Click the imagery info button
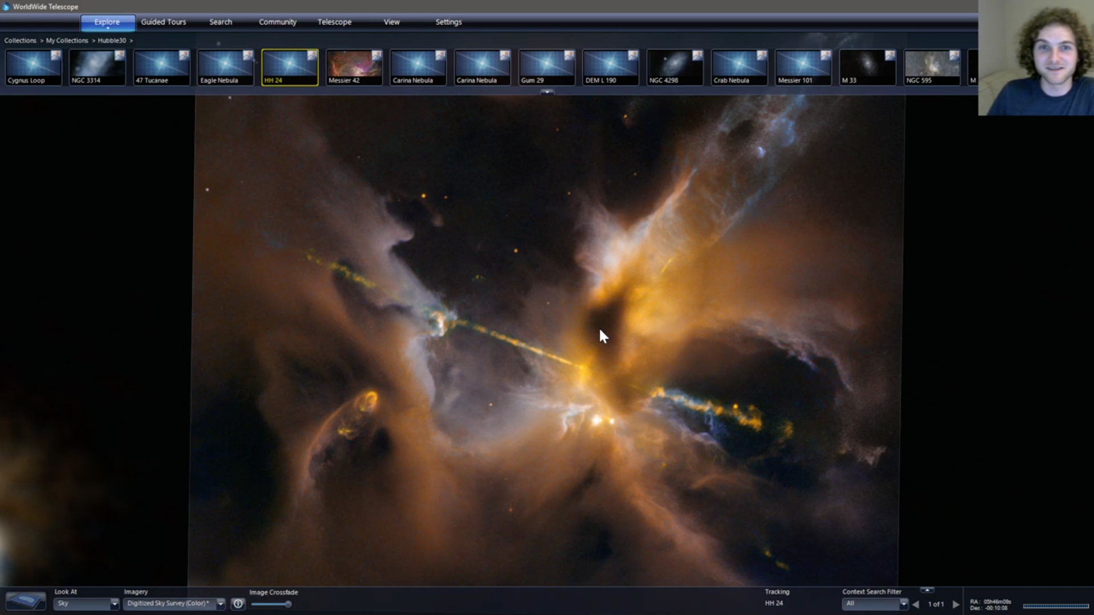 click(238, 604)
